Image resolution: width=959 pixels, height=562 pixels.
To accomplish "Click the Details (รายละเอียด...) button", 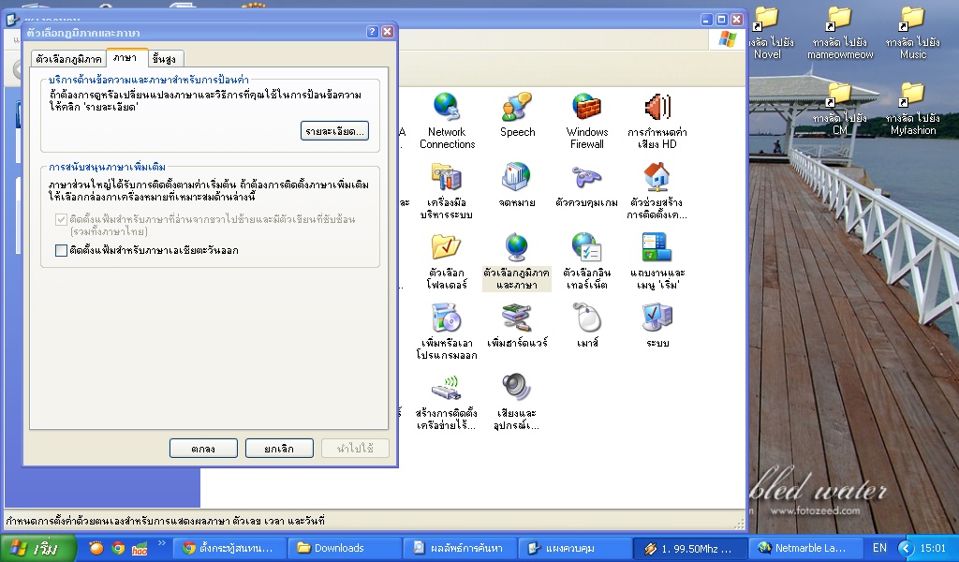I will coord(334,131).
